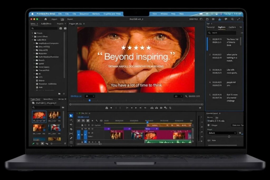The height and width of the screenshot is (180, 270).
Task: Expand the Lumetri Effects folder
Action: click(x=32, y=36)
